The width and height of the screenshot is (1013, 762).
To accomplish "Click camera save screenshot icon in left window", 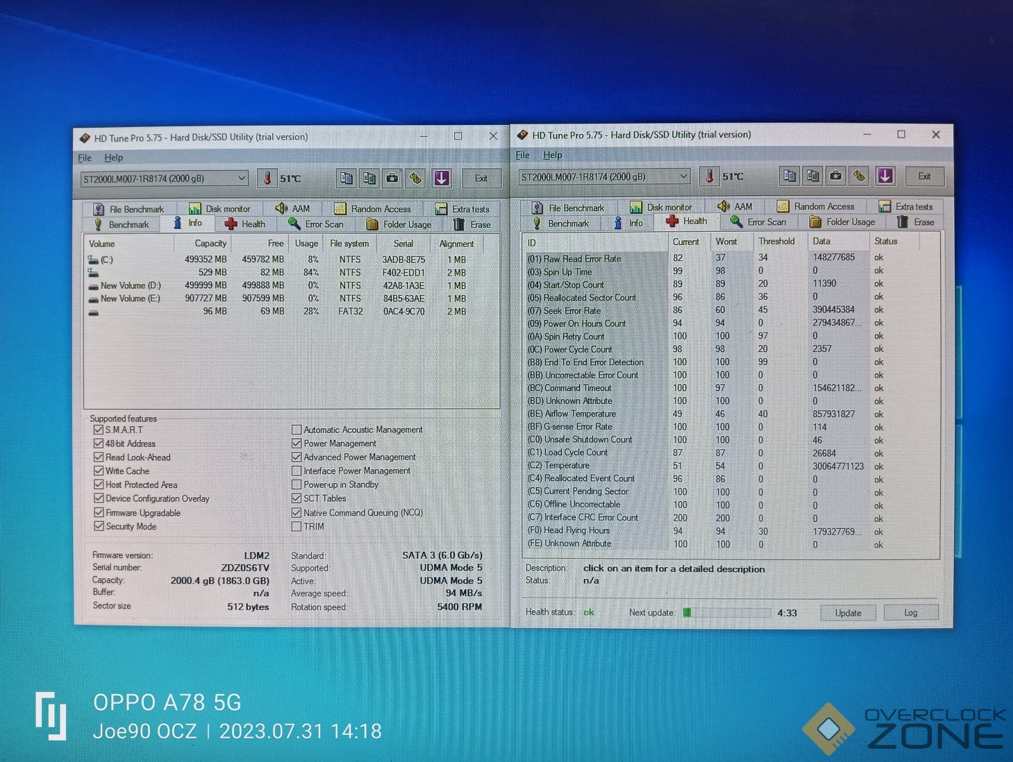I will tap(393, 178).
